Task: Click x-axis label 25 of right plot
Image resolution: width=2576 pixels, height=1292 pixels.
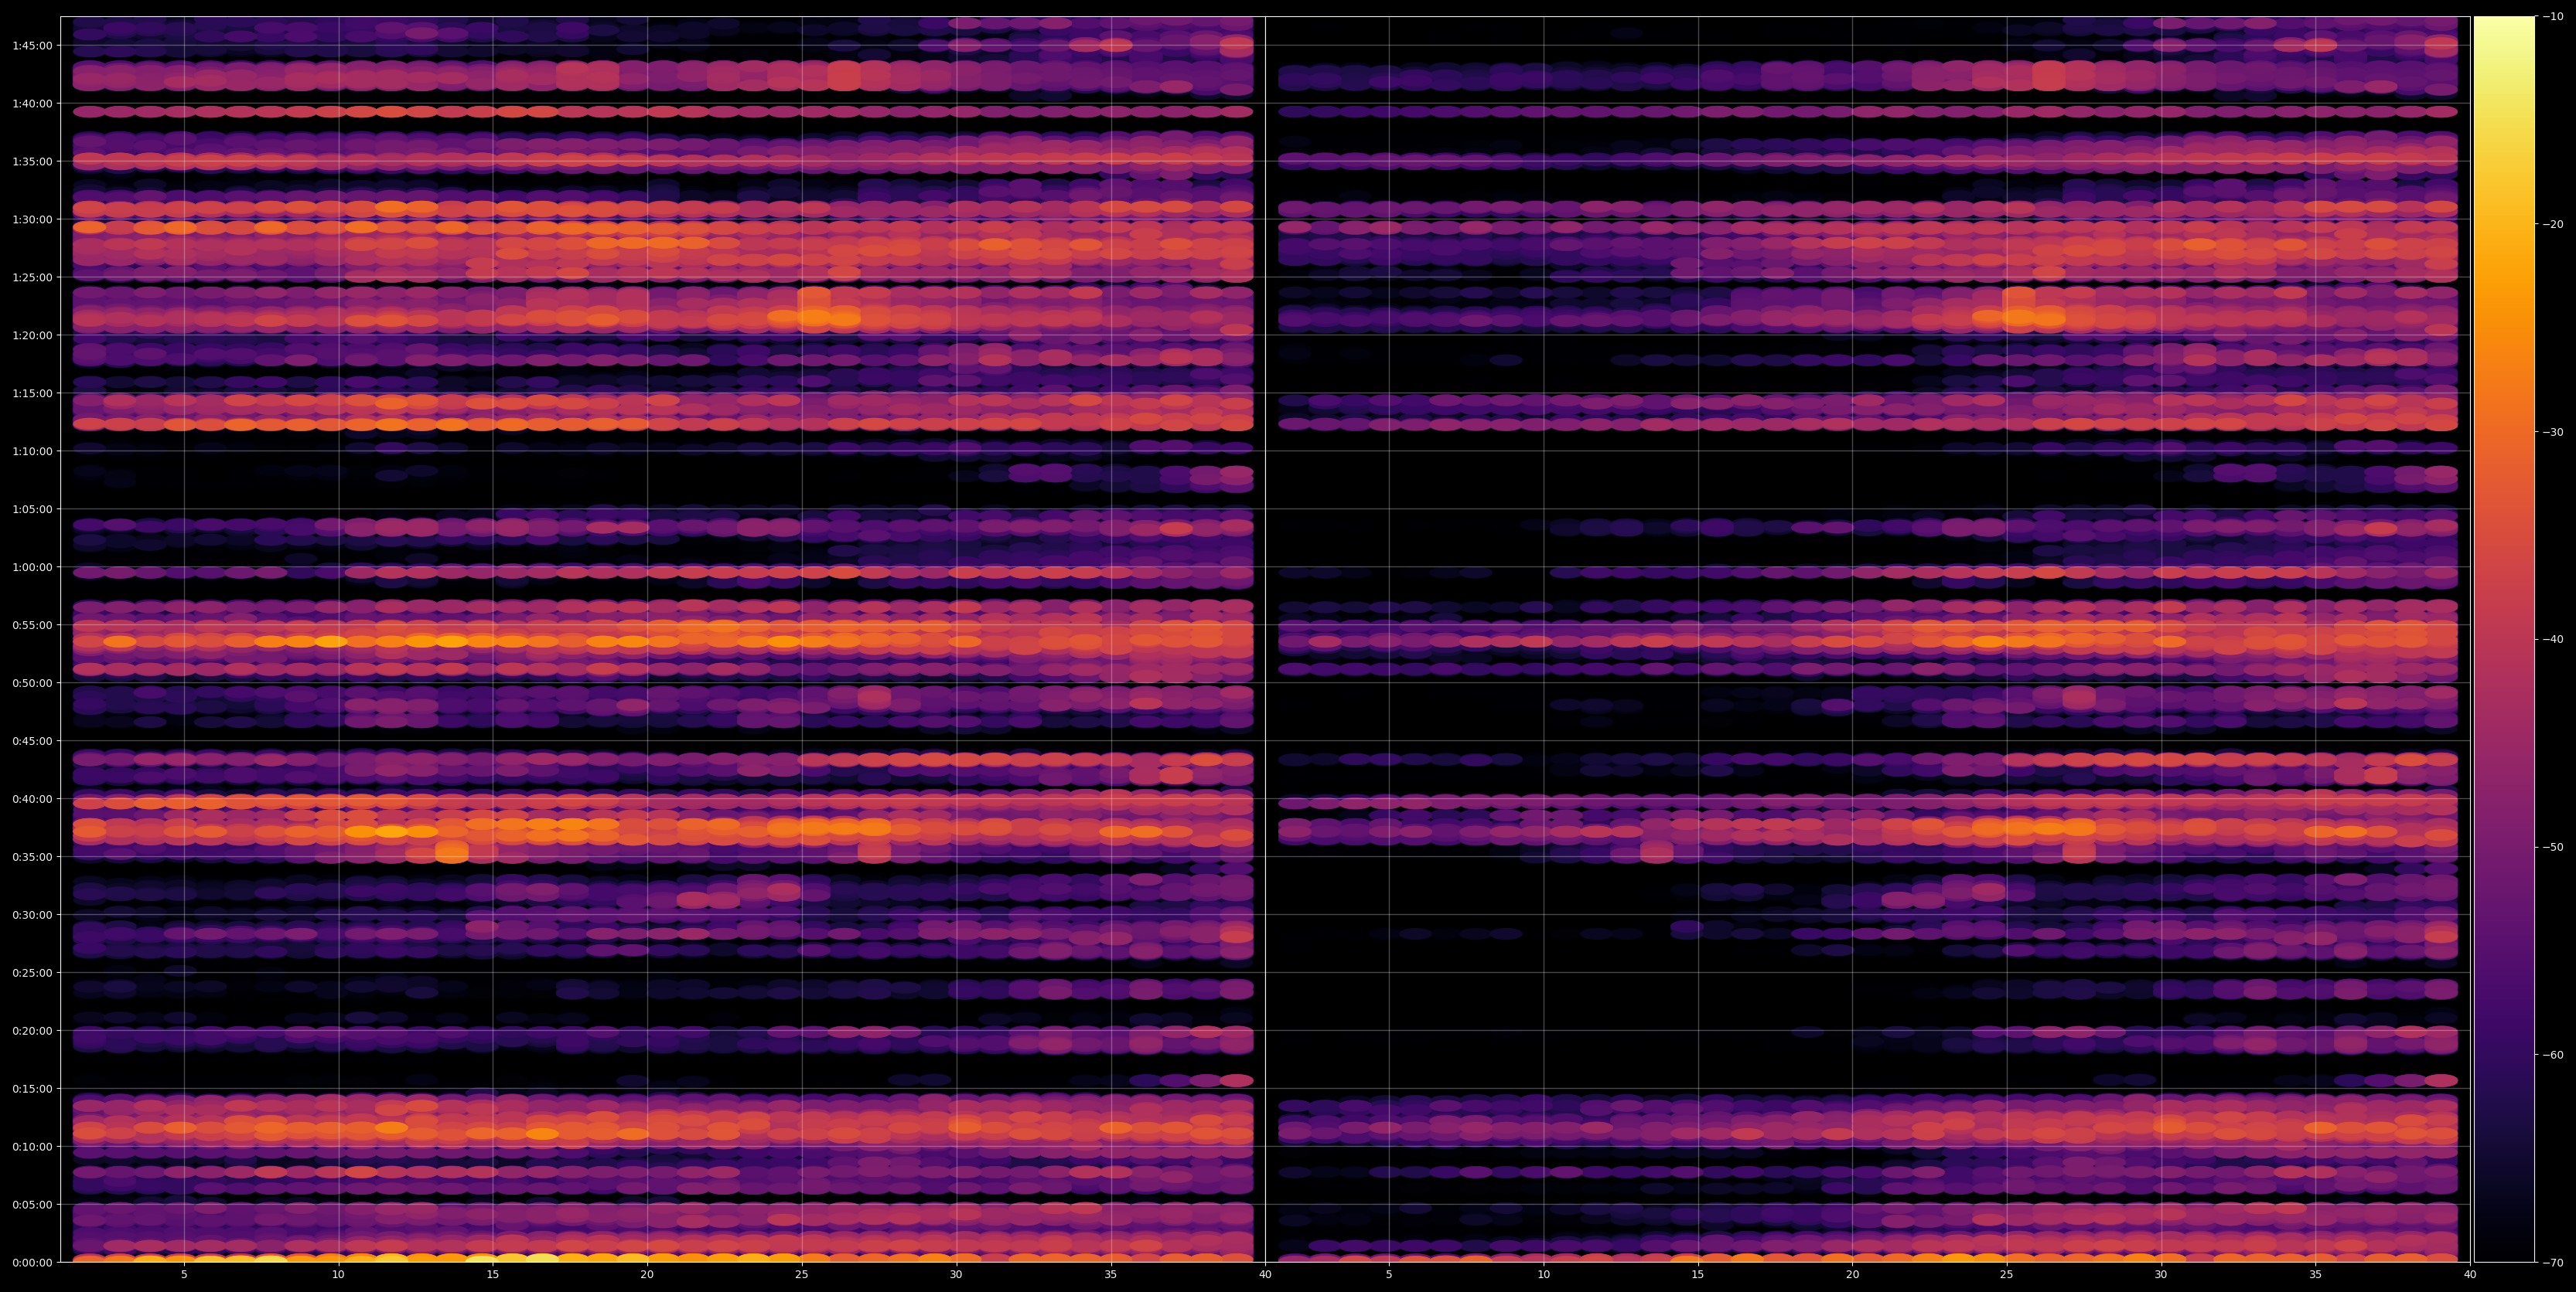Action: coord(2007,1275)
